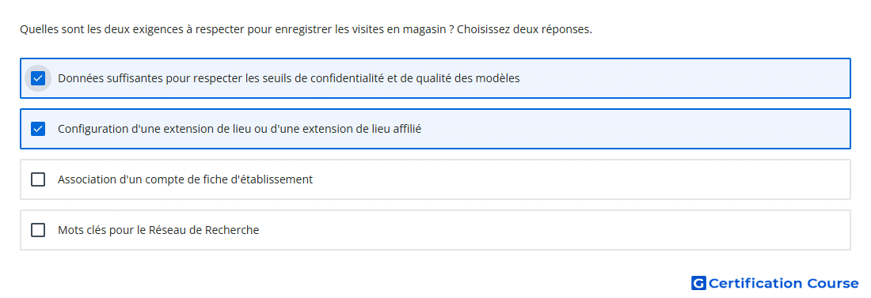Click the word 'Certification' beside the G logo
The height and width of the screenshot is (298, 871).
755,284
